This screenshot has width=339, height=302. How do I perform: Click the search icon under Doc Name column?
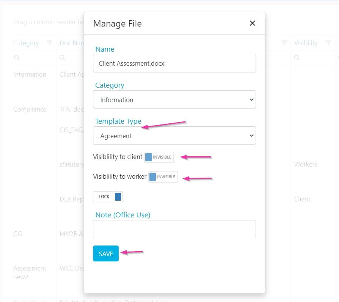62,58
